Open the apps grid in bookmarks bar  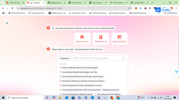coord(3,13)
